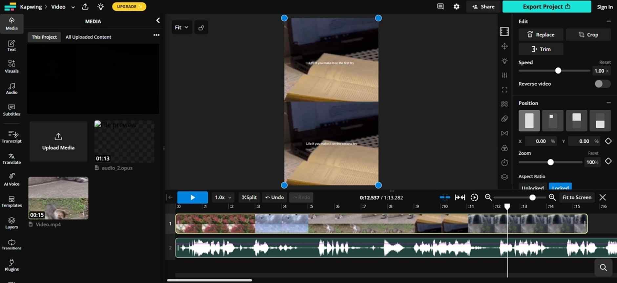Select the full-fill position preset
Viewport: 617px width, 283px height.
point(529,120)
